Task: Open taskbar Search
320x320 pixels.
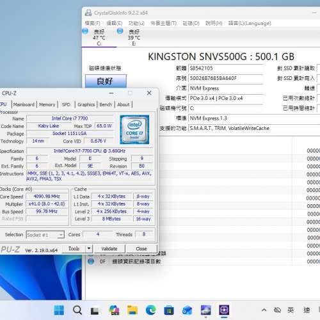Action: pos(77,310)
